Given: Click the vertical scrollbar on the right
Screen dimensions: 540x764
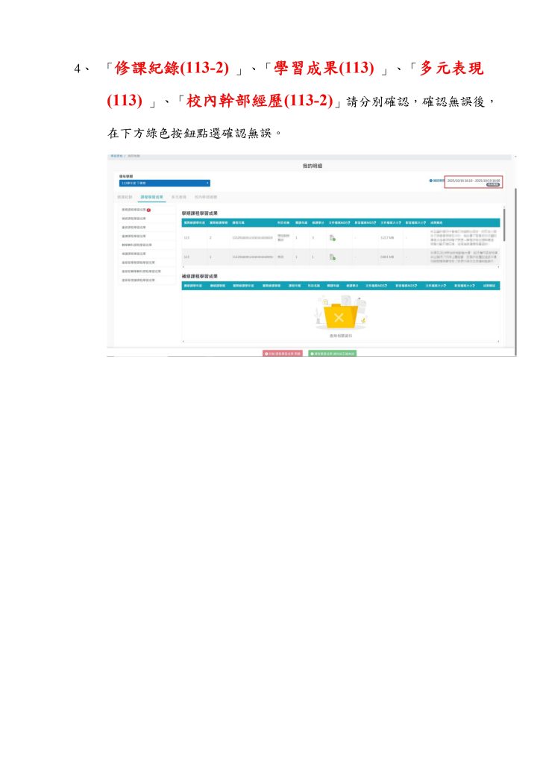Looking at the screenshot, I should pos(504,224).
